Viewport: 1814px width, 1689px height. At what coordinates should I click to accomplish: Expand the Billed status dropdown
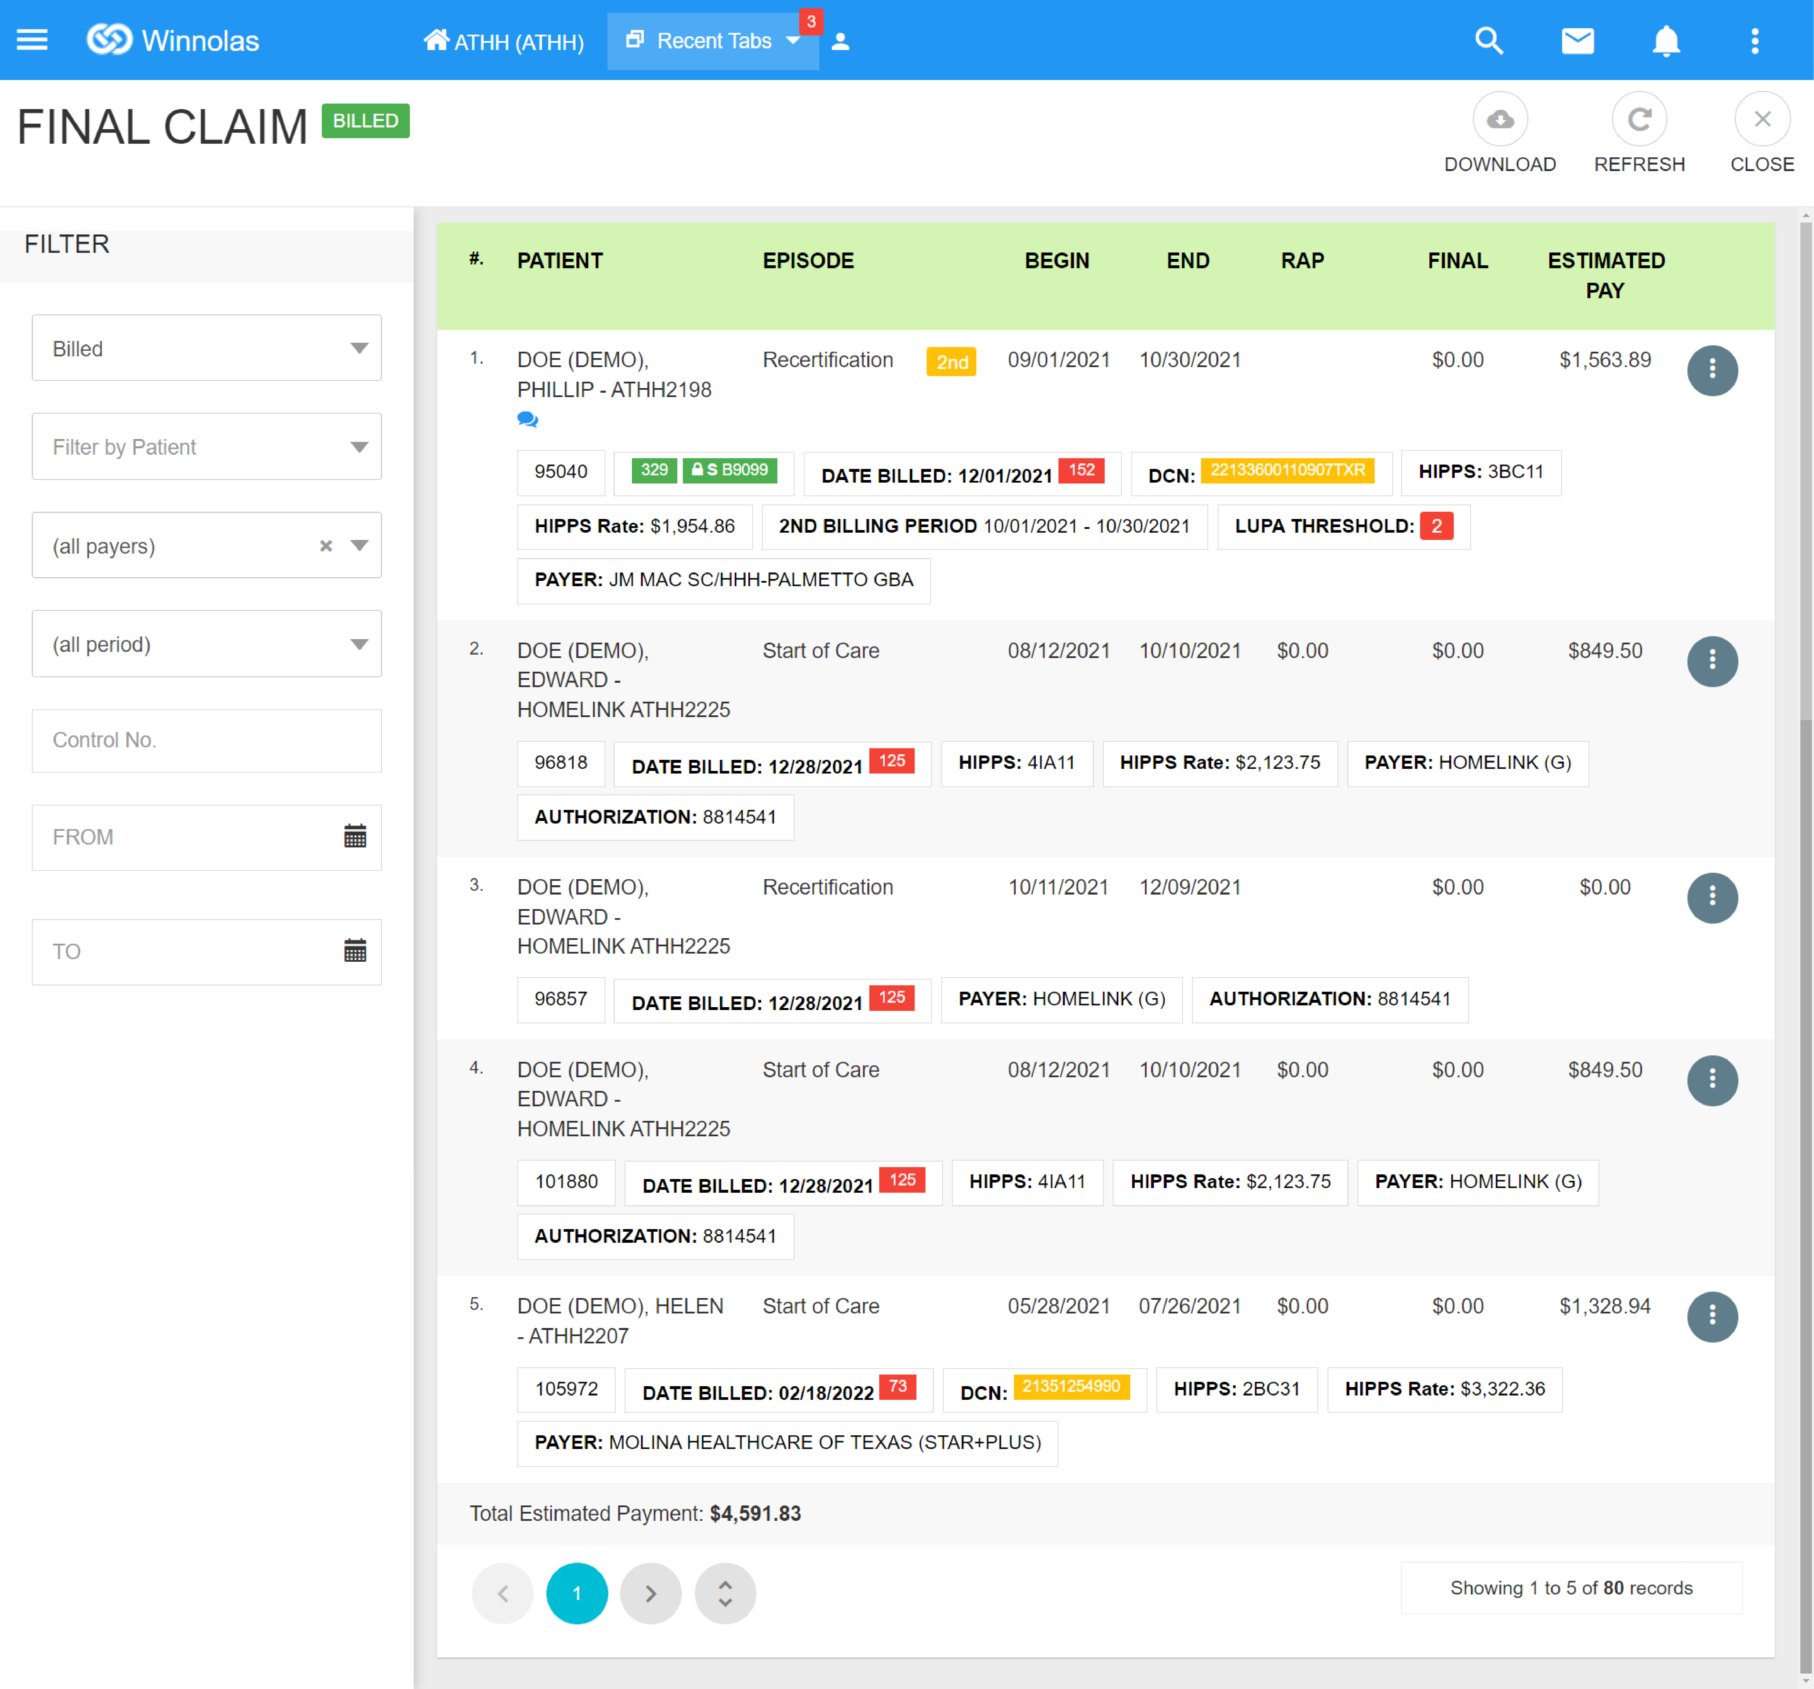[x=206, y=348]
